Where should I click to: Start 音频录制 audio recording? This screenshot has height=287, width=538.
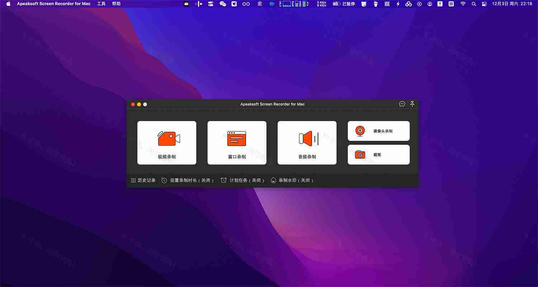pyautogui.click(x=307, y=142)
